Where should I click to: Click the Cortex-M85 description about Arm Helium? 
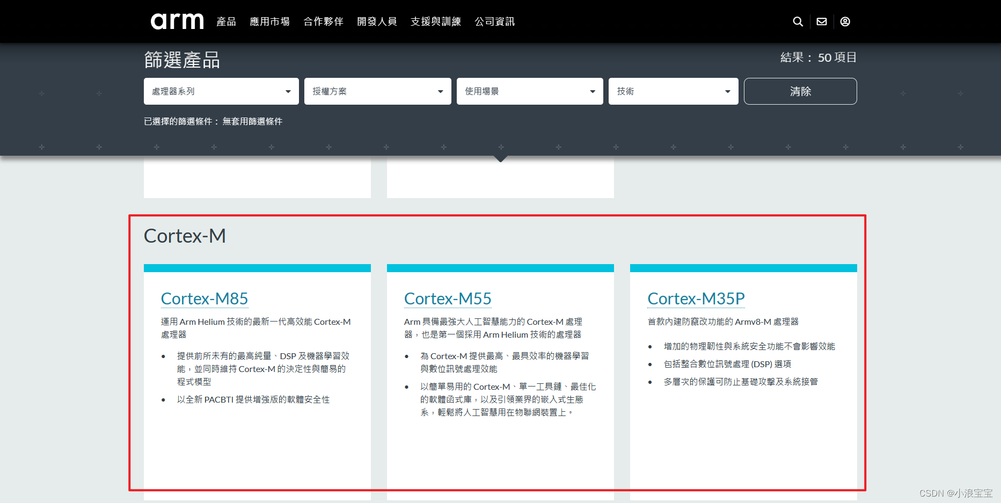click(256, 328)
